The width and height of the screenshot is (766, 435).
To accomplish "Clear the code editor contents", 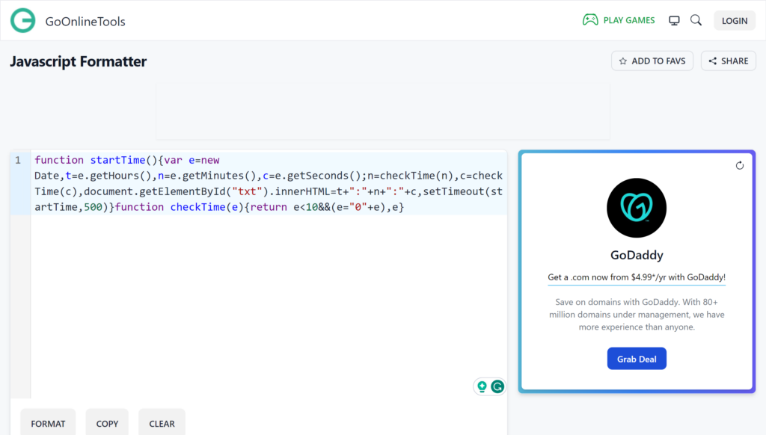I will 162,423.
